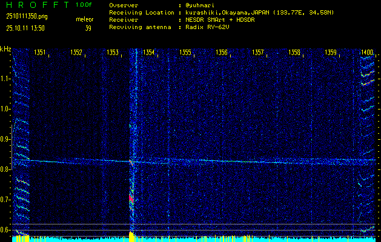The image size is (381, 242).
Task: Click the Receiver field label
Action: (x=124, y=20)
